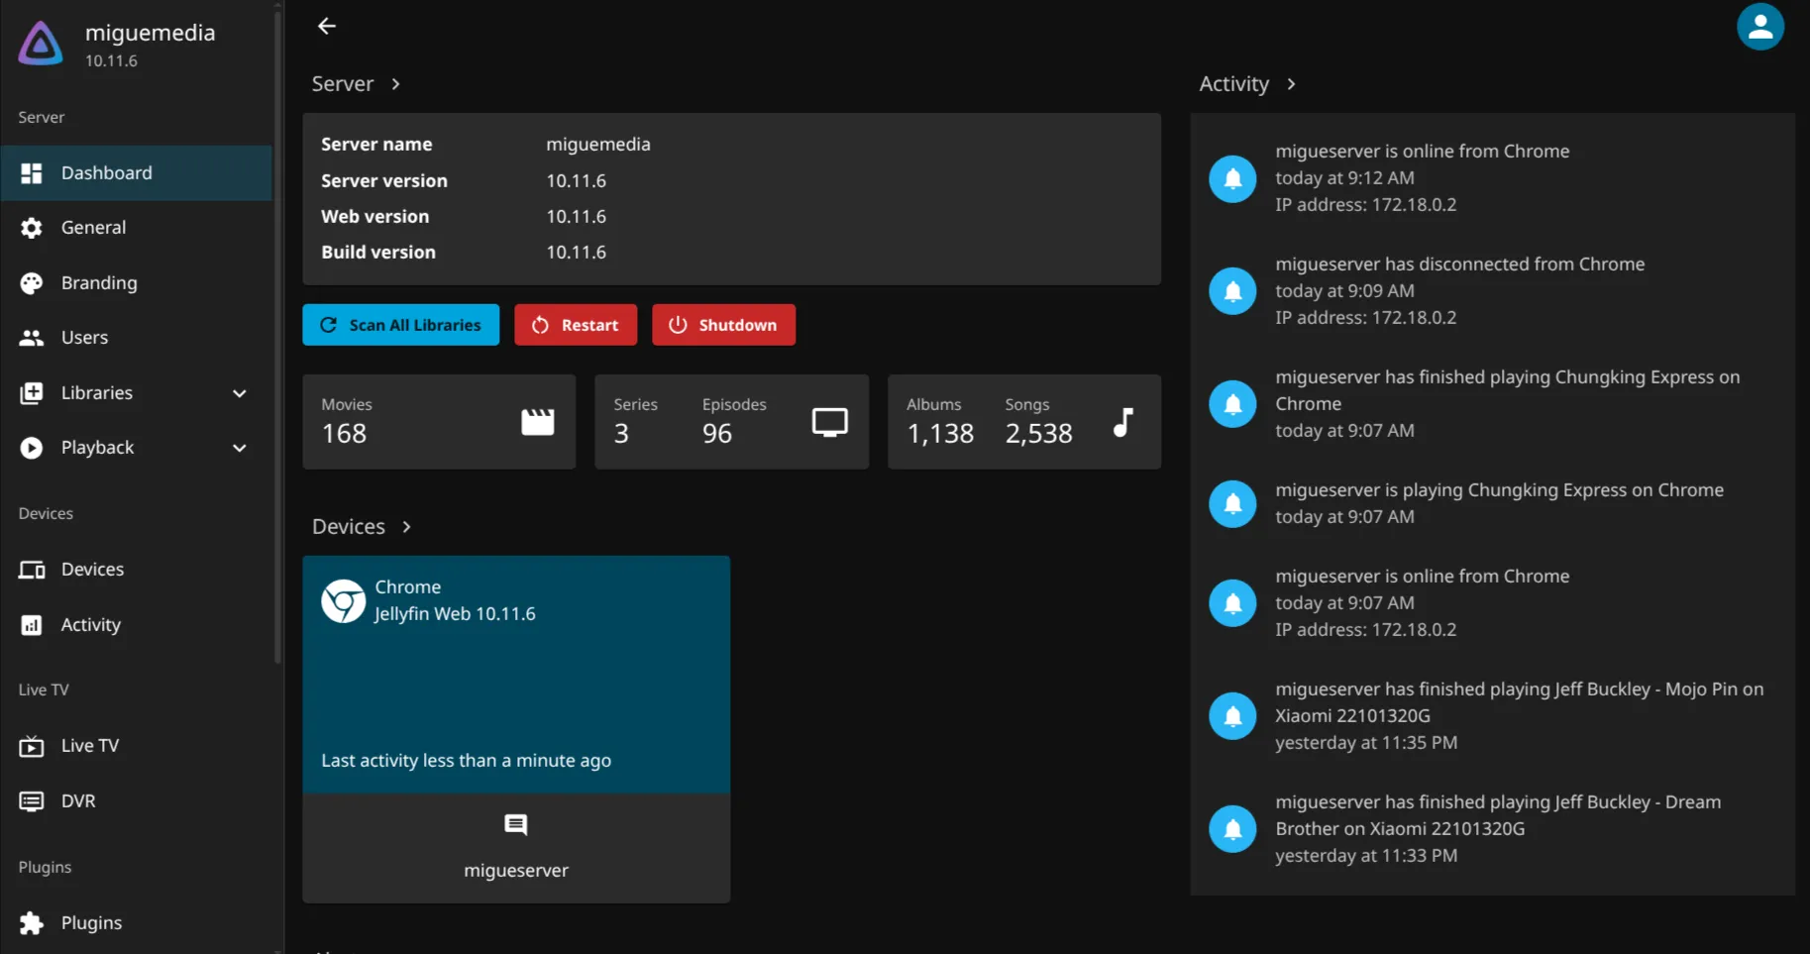Open the Activity section heading link
This screenshot has width=1810, height=954.
pos(1247,84)
